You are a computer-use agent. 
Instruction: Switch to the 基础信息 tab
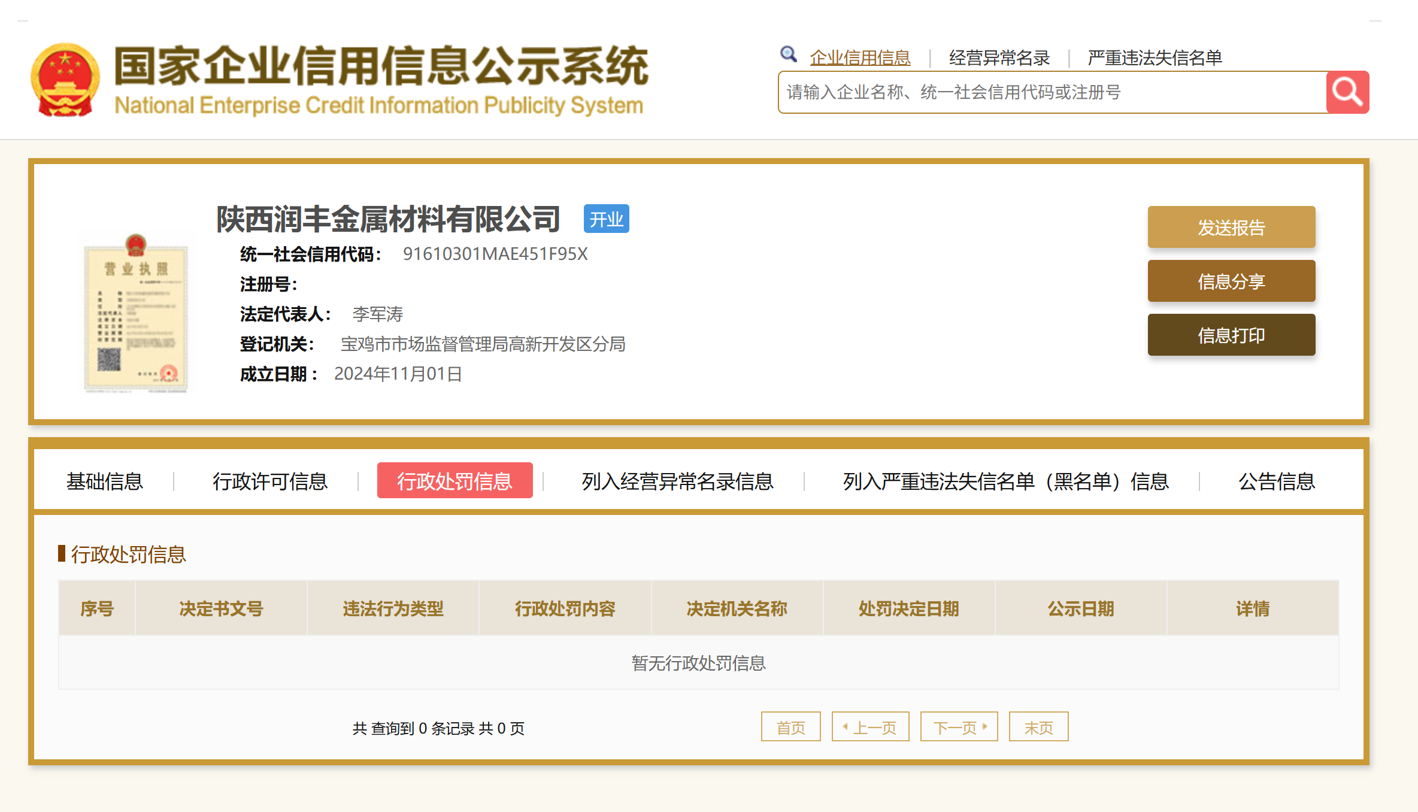[105, 481]
